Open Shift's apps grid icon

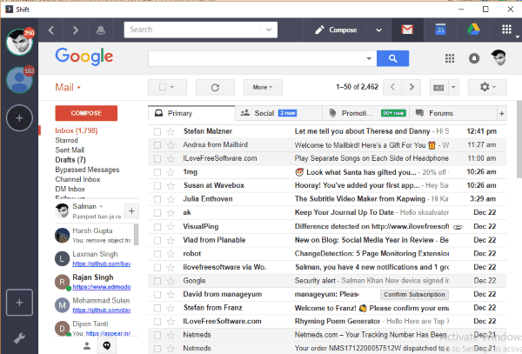[x=506, y=30]
